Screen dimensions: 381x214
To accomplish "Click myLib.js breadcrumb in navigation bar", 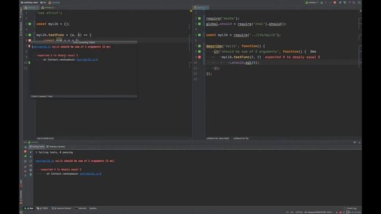I will tap(54, 2).
